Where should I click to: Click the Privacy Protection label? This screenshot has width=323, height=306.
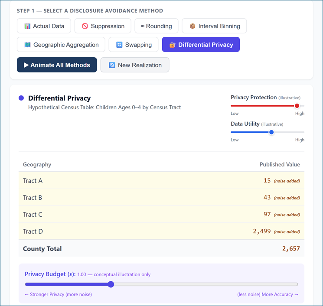point(254,98)
